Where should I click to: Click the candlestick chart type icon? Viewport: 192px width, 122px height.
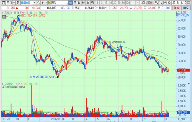(156, 3)
